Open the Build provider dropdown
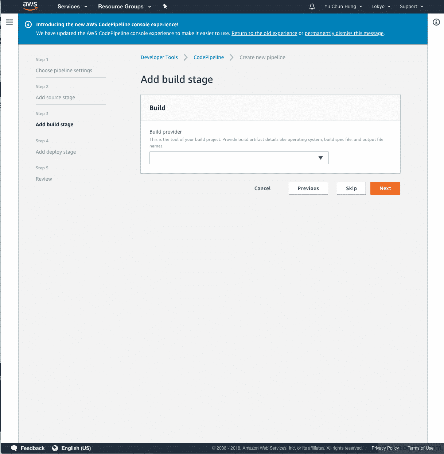 [239, 158]
